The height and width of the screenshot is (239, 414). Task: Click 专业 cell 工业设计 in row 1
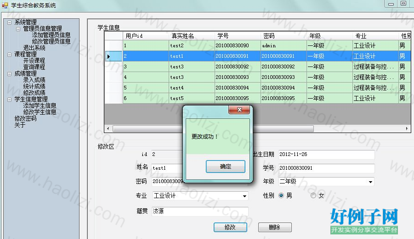375,45
